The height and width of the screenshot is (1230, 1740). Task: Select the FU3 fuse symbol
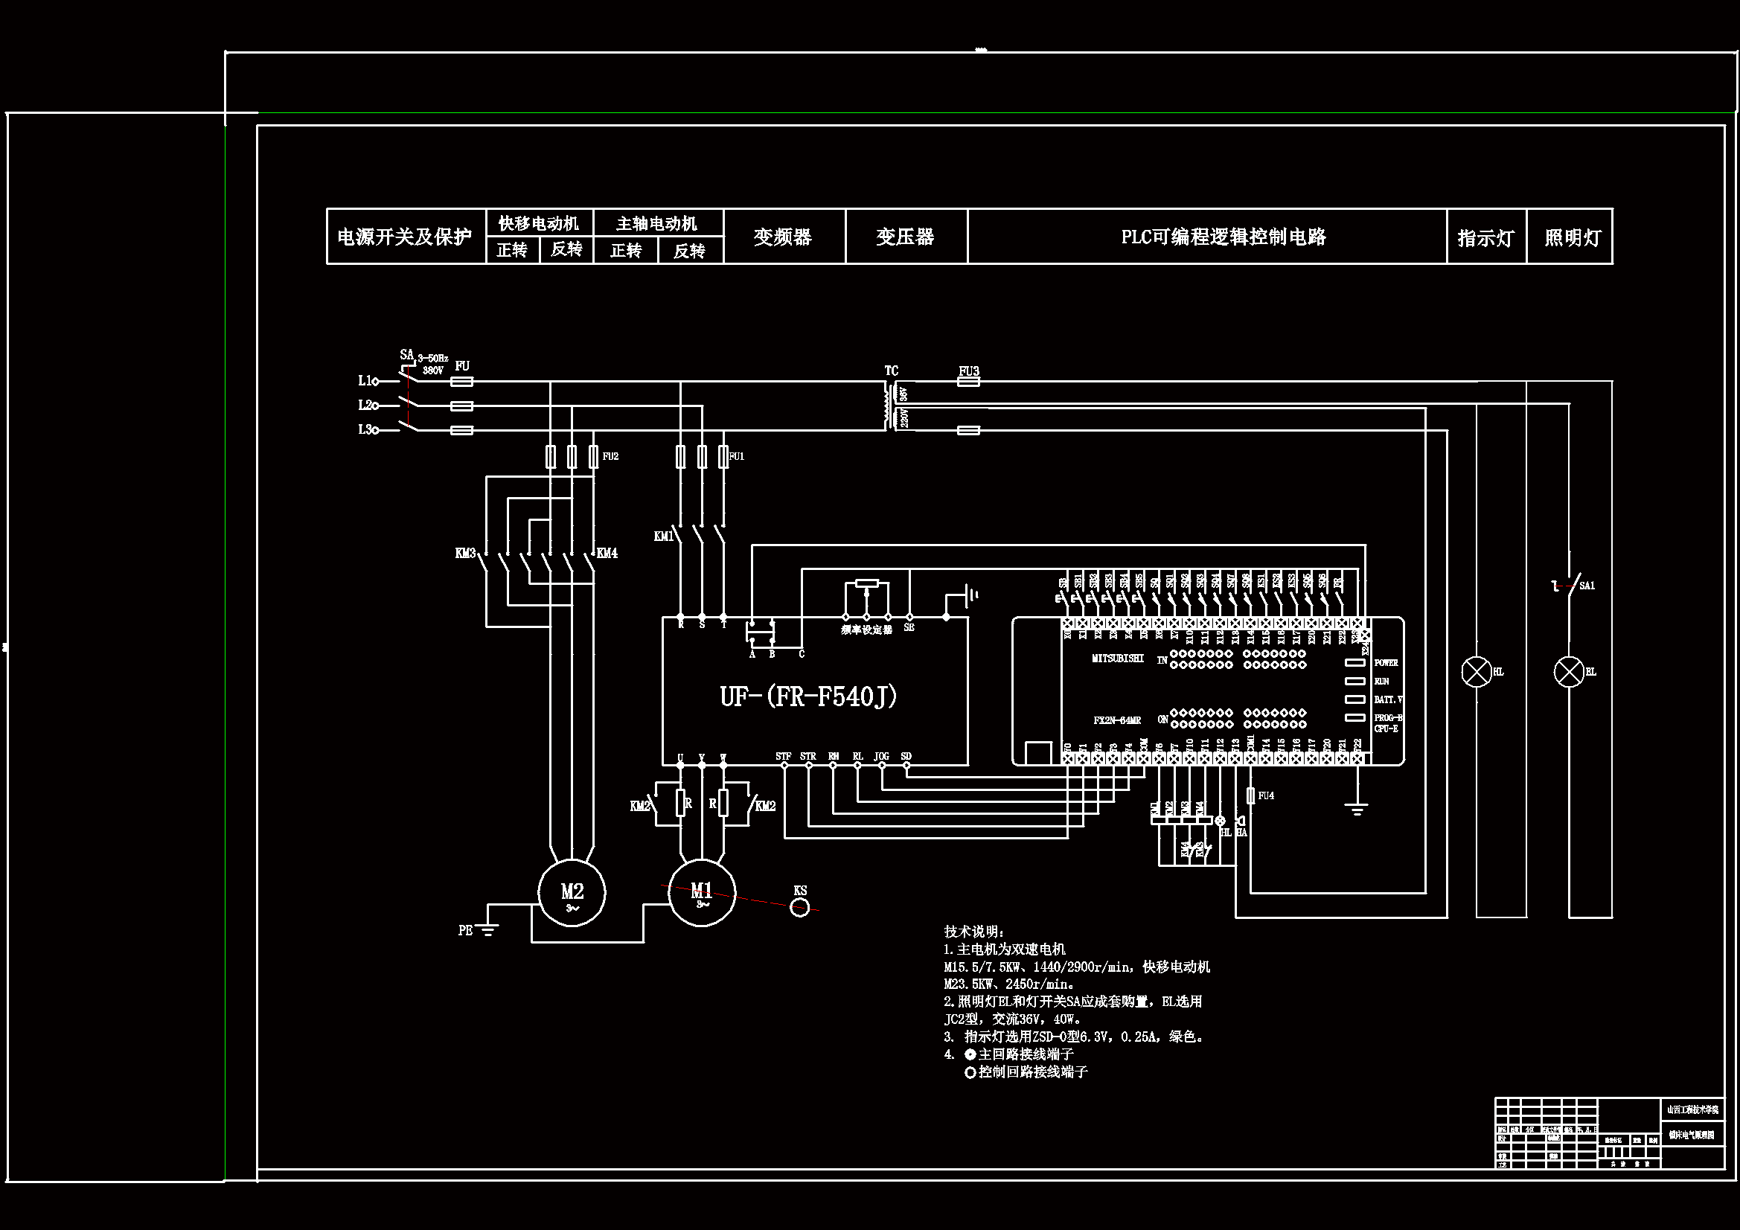[x=968, y=381]
